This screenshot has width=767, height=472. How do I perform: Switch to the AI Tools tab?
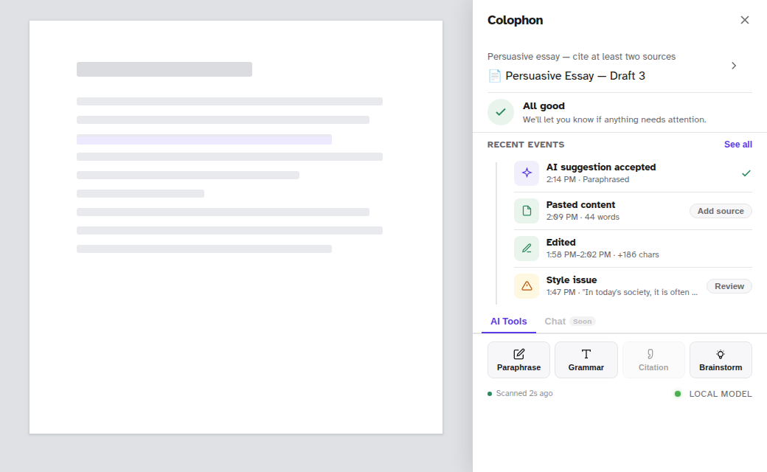point(509,322)
